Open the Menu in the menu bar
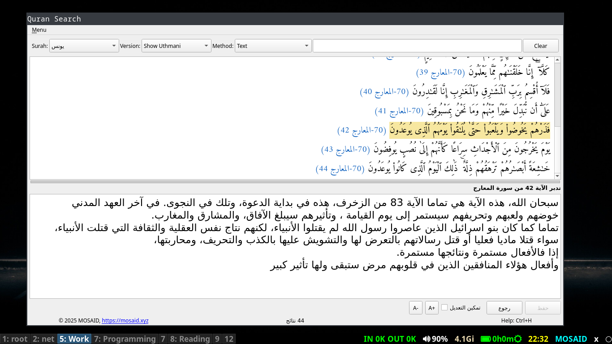Image resolution: width=612 pixels, height=344 pixels. click(39, 30)
